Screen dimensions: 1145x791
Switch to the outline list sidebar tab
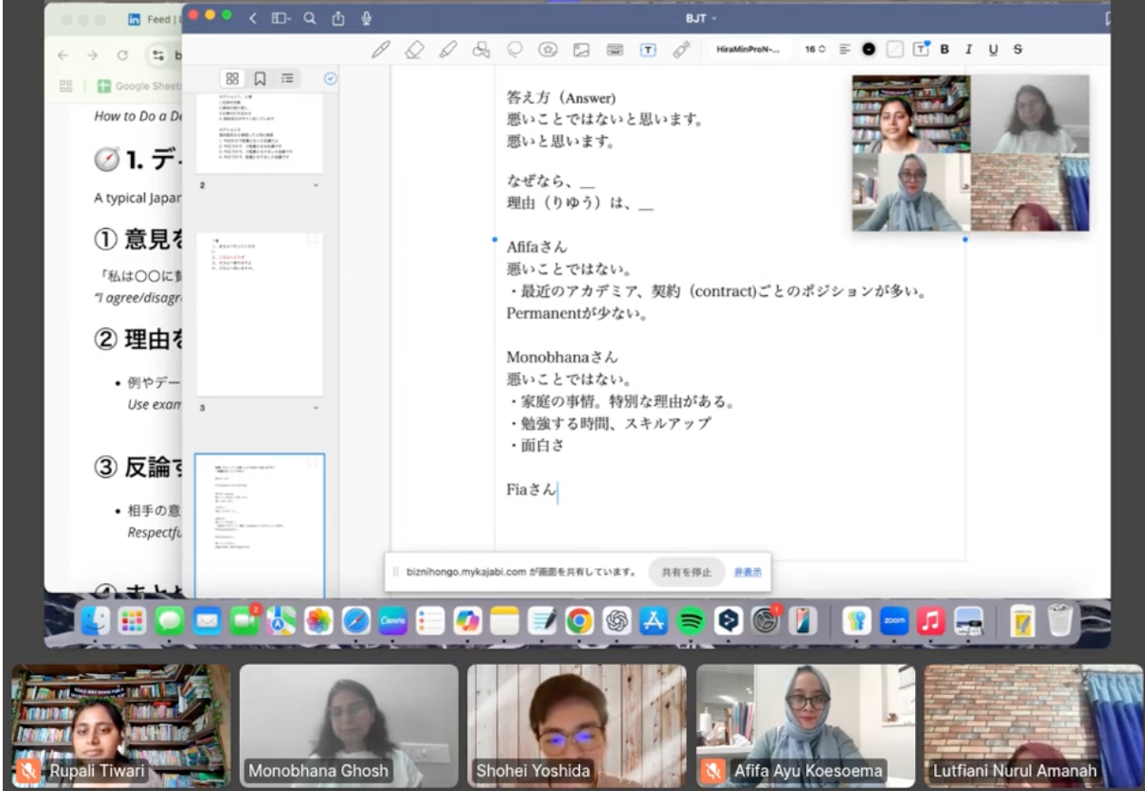pyautogui.click(x=287, y=79)
